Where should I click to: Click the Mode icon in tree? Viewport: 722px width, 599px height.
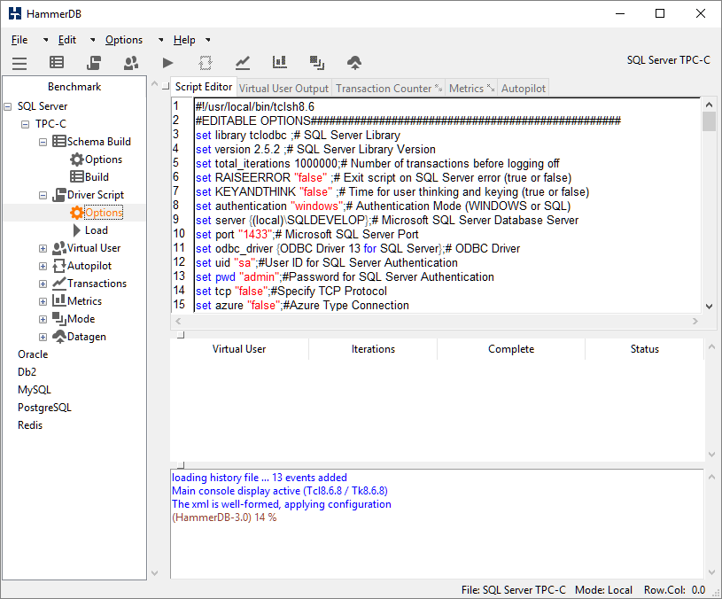point(59,319)
